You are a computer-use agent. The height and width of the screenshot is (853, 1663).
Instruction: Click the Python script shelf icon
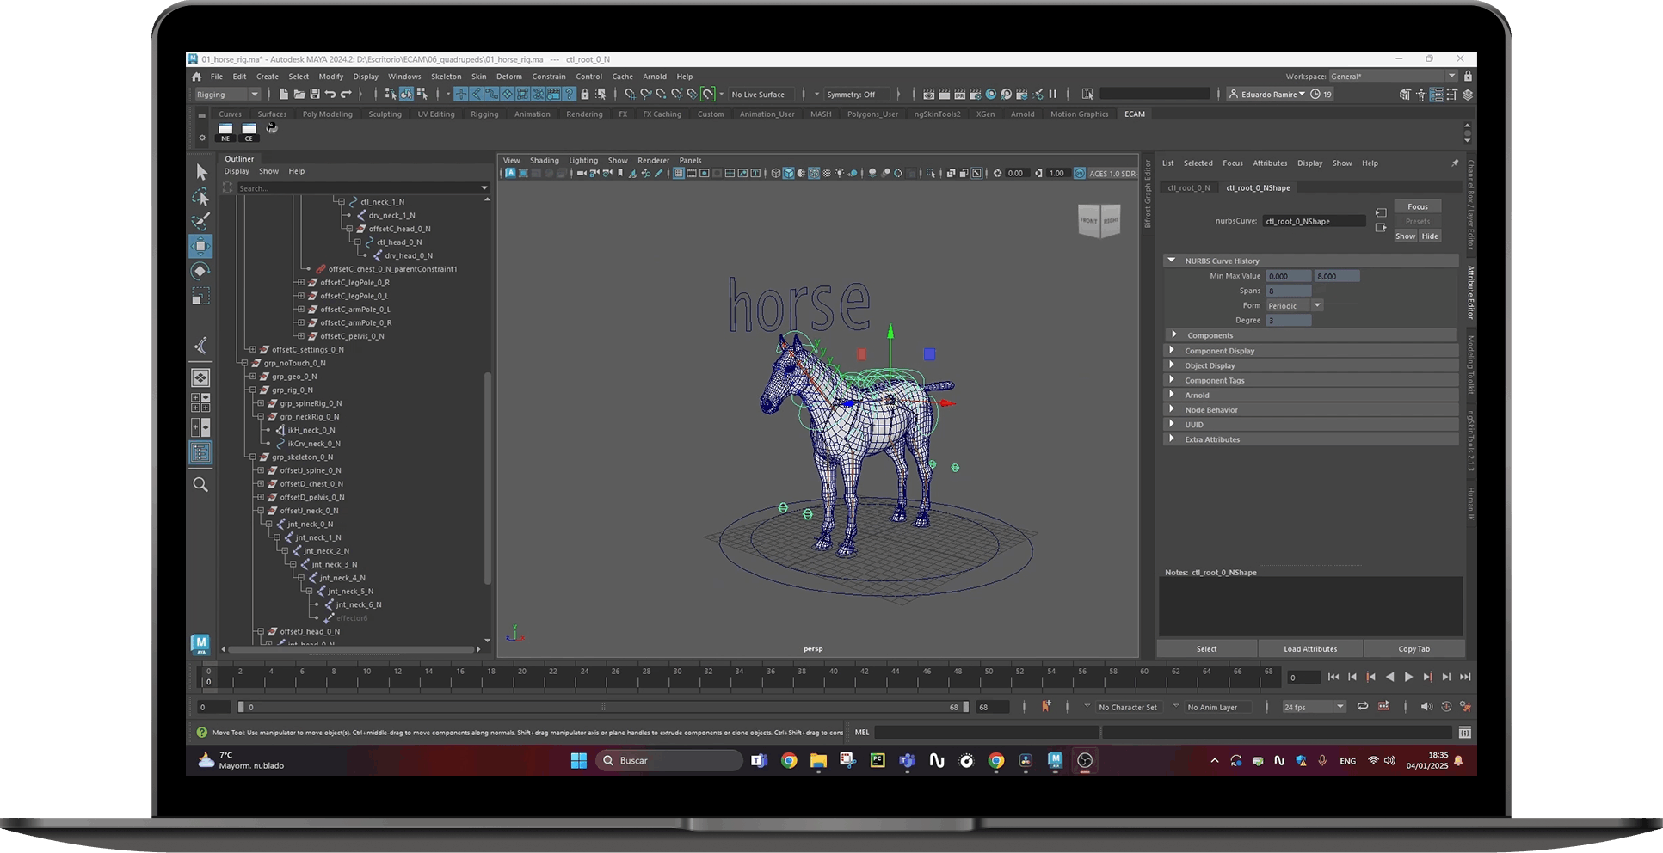272,128
